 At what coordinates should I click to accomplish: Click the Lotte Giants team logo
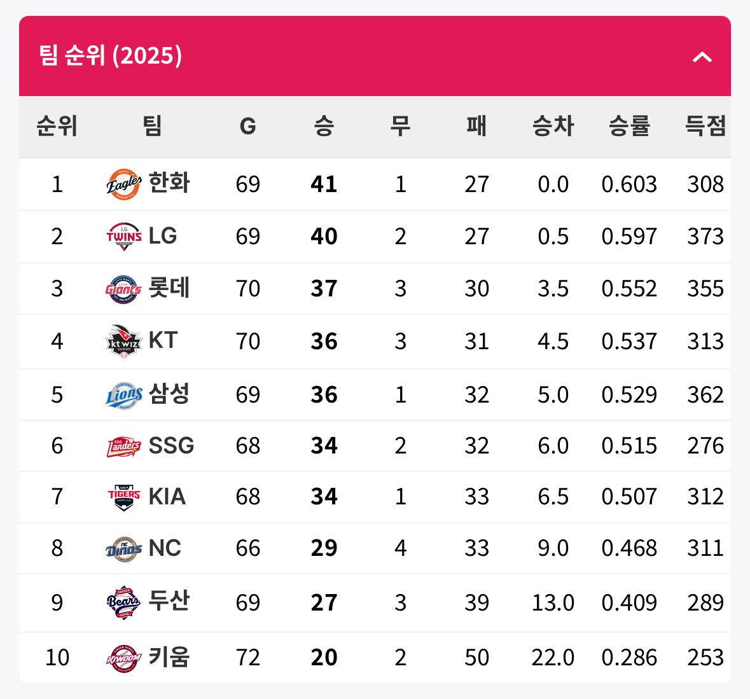123,289
